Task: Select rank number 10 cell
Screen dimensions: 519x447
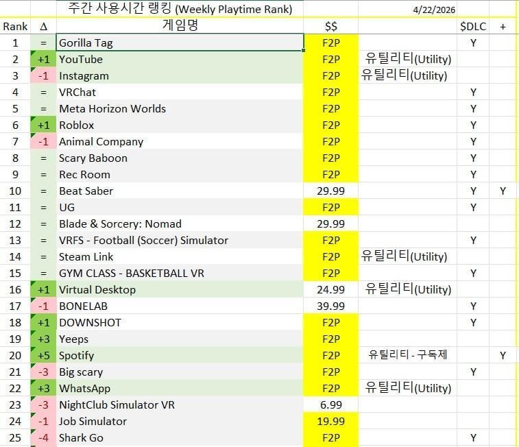Action: (15, 191)
